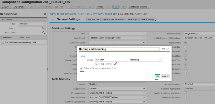This screenshot has width=215, height=104.
Task: Click the bottom panel layout toolbar icon
Action: (123, 7)
